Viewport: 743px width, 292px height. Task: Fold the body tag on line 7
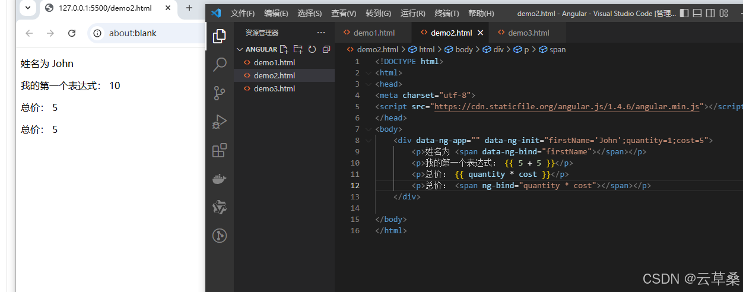pos(369,129)
